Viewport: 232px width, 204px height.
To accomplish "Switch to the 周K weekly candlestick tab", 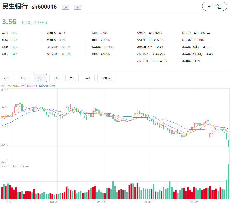I will click(56, 78).
